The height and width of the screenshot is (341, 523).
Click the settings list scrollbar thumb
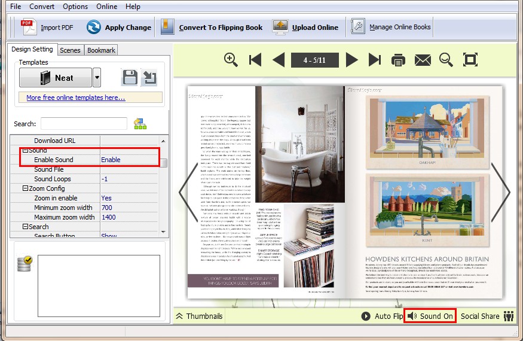[x=163, y=163]
